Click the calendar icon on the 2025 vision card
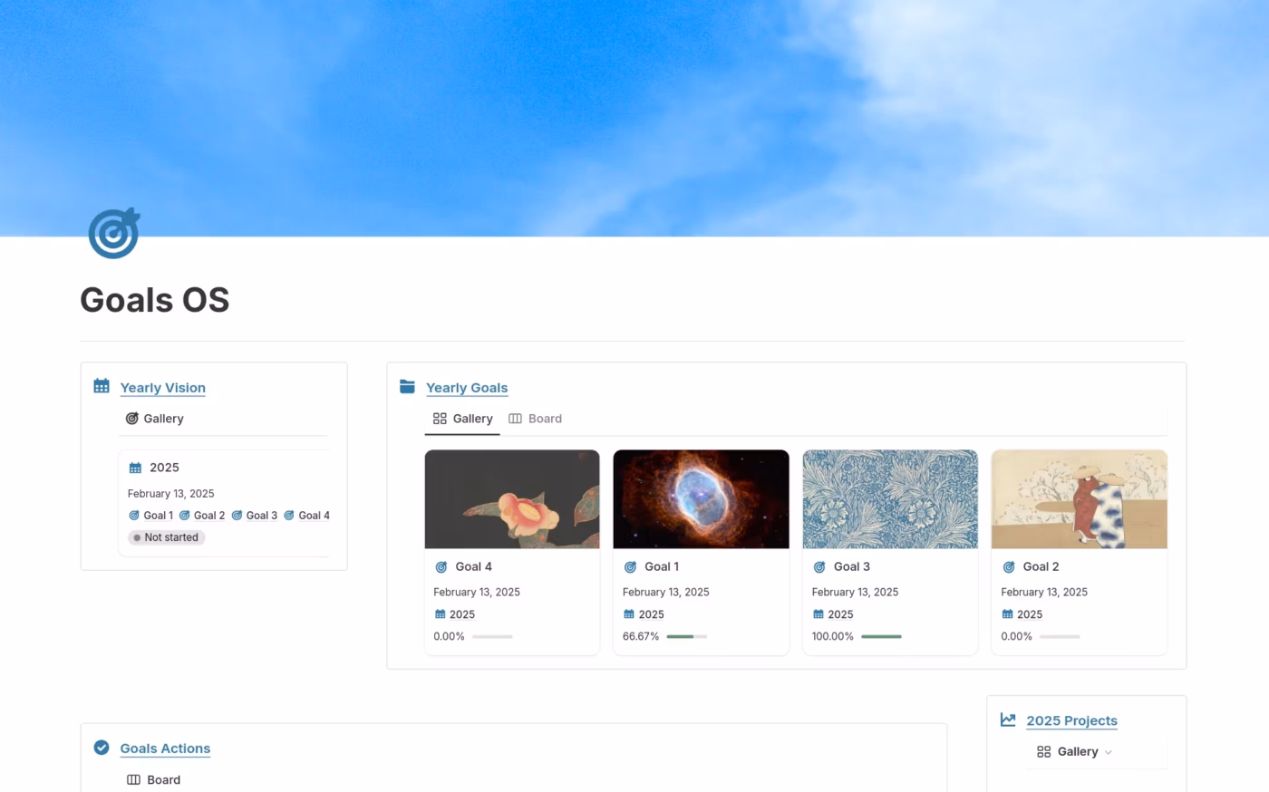Image resolution: width=1269 pixels, height=792 pixels. pyautogui.click(x=135, y=468)
